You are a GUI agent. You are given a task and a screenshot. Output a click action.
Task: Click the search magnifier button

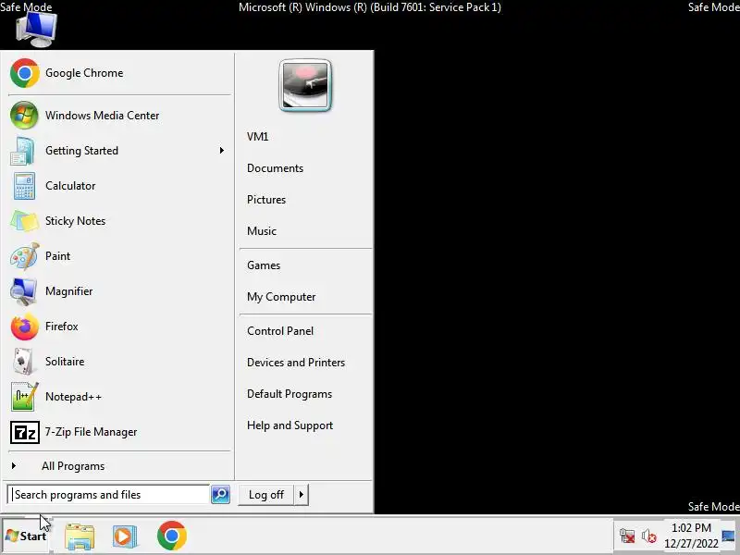[x=220, y=495]
